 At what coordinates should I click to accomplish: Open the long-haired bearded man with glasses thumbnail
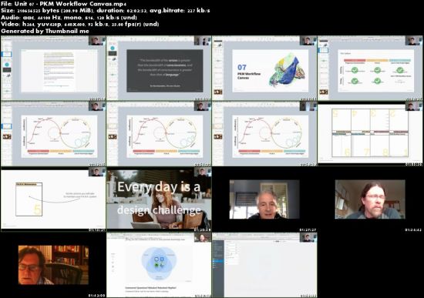pyautogui.click(x=370, y=199)
